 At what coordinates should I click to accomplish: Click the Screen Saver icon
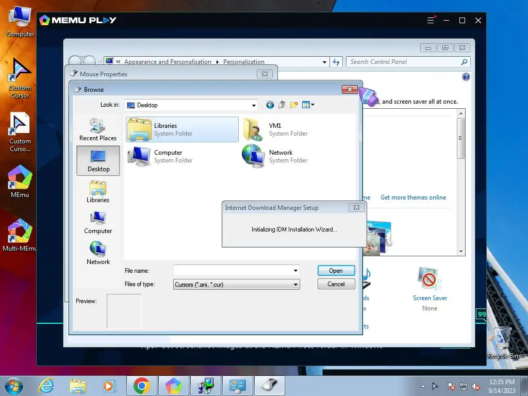[429, 278]
